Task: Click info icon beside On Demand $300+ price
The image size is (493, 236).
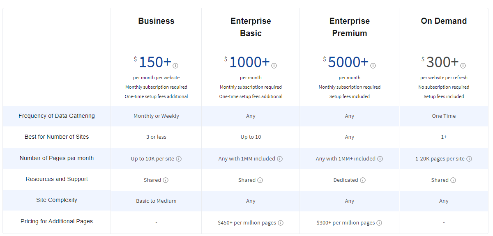Action: pos(463,66)
